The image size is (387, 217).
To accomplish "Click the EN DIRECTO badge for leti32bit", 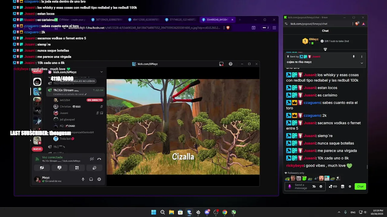I will coord(95,100).
